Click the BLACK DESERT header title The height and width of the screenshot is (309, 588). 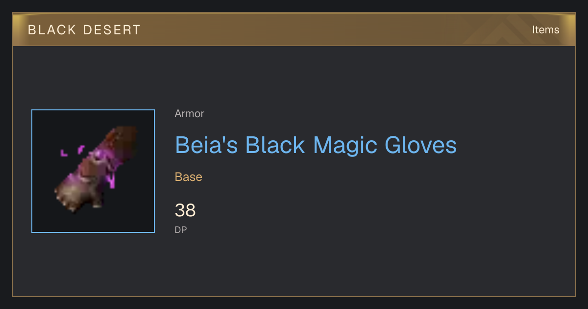[x=84, y=30]
